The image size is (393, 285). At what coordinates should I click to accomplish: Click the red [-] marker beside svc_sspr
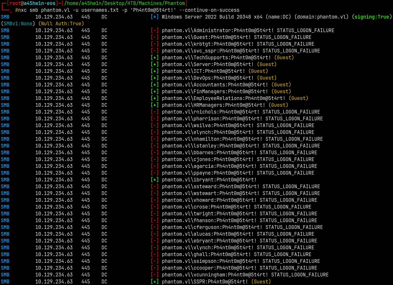pyautogui.click(x=155, y=51)
